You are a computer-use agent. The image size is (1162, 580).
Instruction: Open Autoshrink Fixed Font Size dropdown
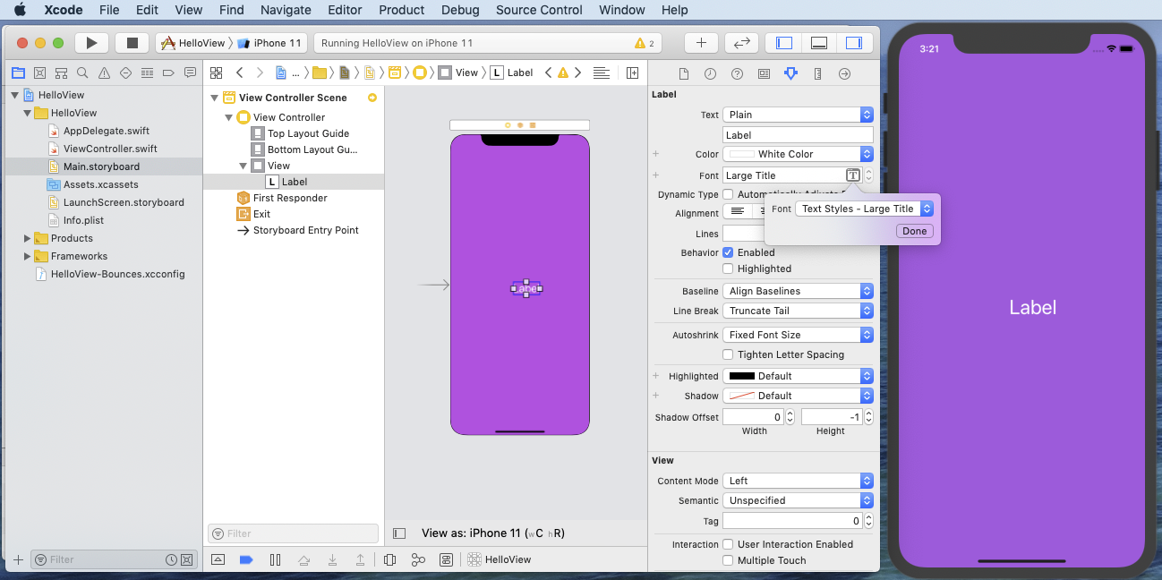click(x=798, y=335)
